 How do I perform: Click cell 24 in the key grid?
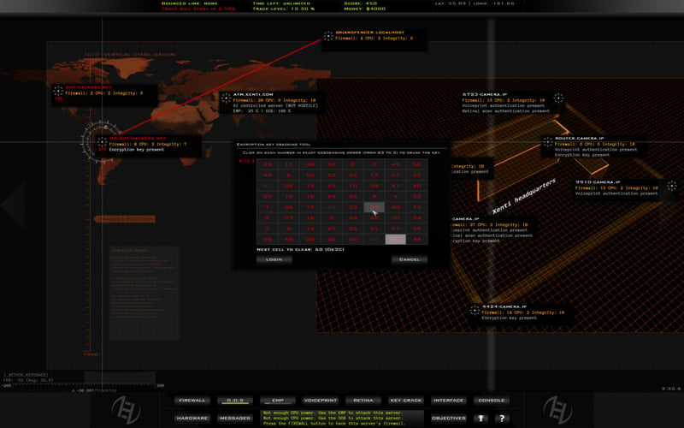(332, 197)
